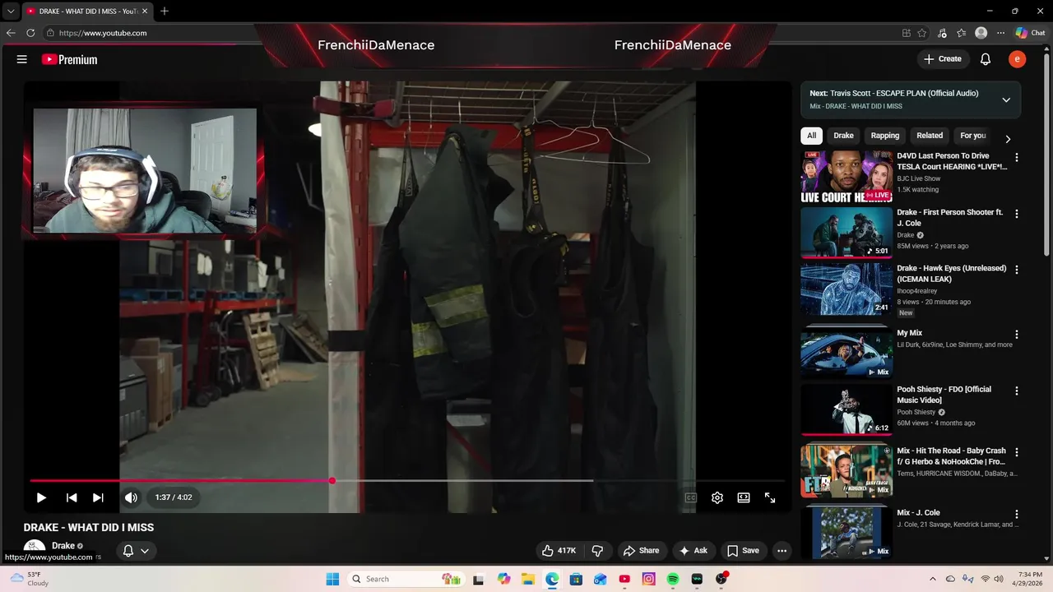The width and height of the screenshot is (1053, 592).
Task: Open options for Hit The Road mix
Action: (1017, 452)
